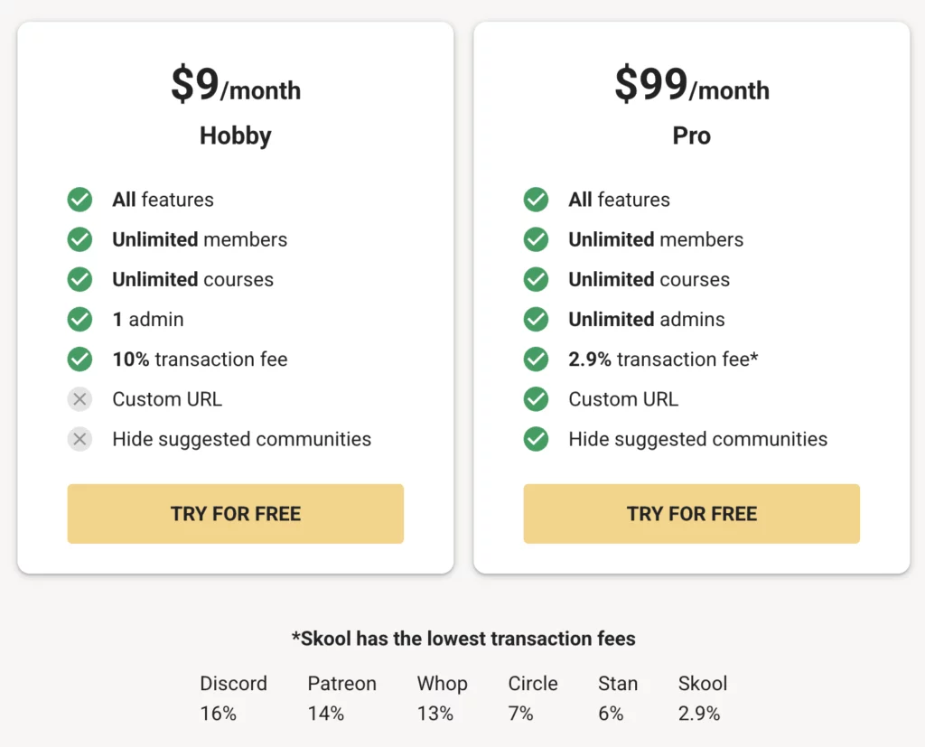
Task: Click the Skool 2.9% fee entry
Action: point(703,697)
